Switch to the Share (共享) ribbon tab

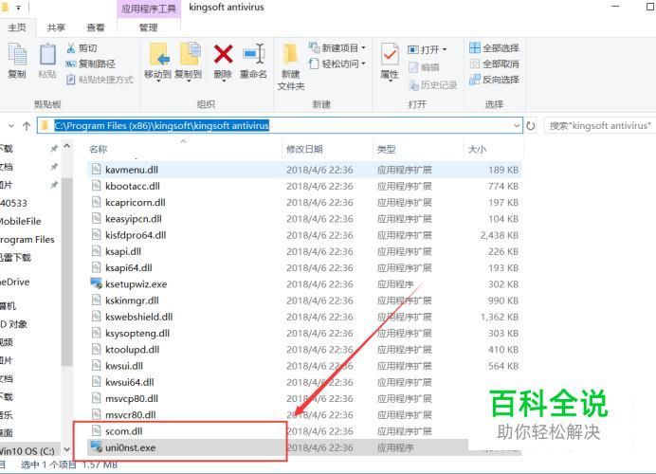click(x=56, y=27)
